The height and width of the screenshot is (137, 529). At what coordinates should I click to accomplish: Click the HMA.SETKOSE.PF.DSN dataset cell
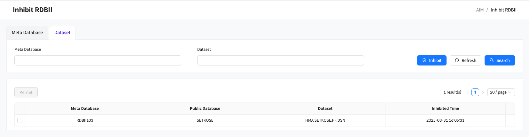pyautogui.click(x=325, y=120)
